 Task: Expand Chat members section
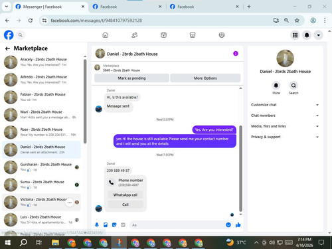point(285,116)
